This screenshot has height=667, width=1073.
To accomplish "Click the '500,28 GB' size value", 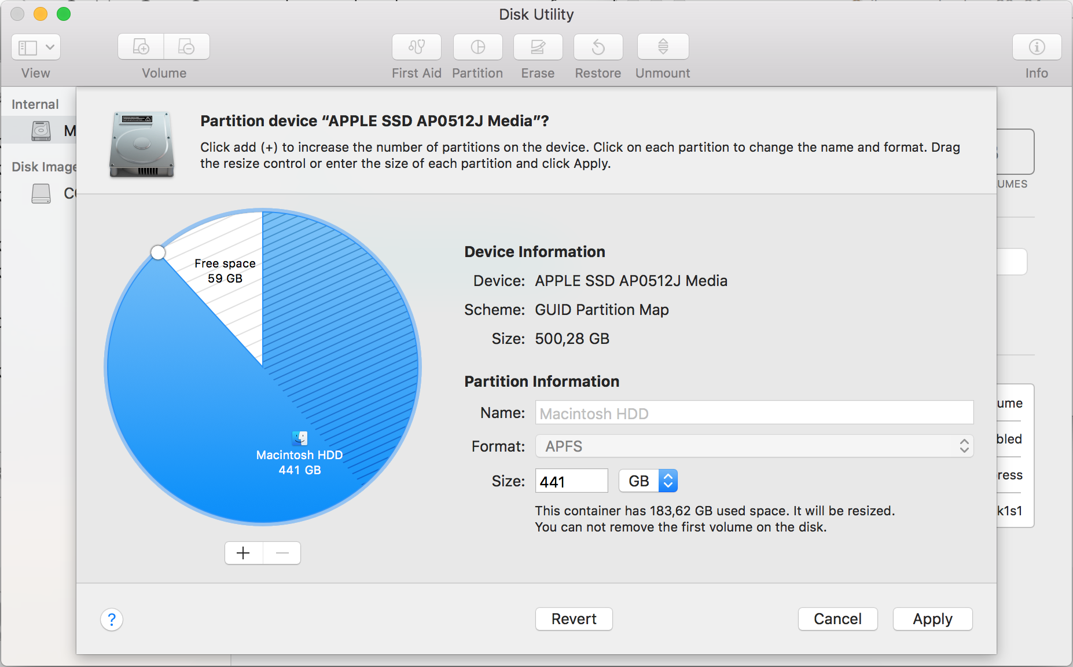I will click(572, 339).
